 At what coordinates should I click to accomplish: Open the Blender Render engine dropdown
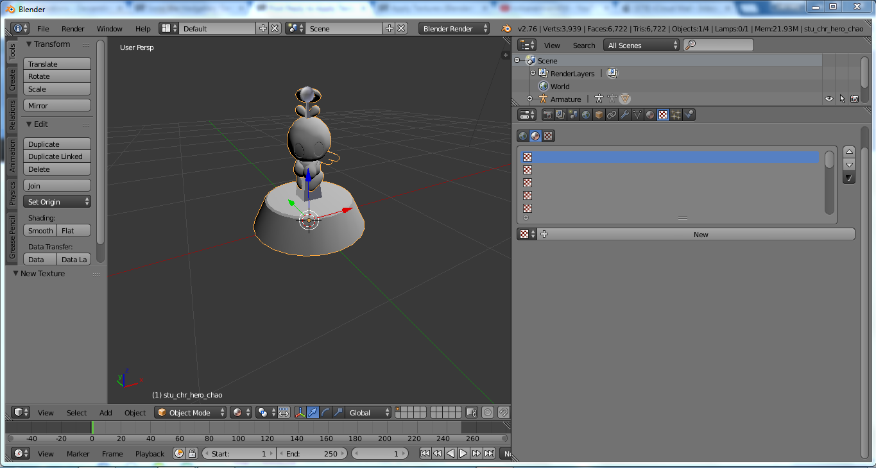[x=454, y=28]
